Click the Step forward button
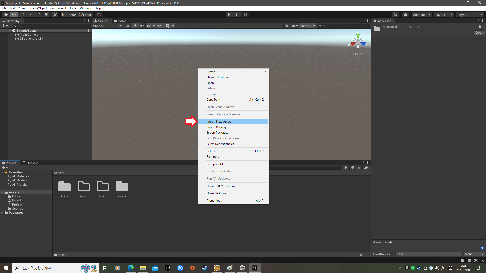Viewport: 486px width, 273px height. click(x=245, y=15)
